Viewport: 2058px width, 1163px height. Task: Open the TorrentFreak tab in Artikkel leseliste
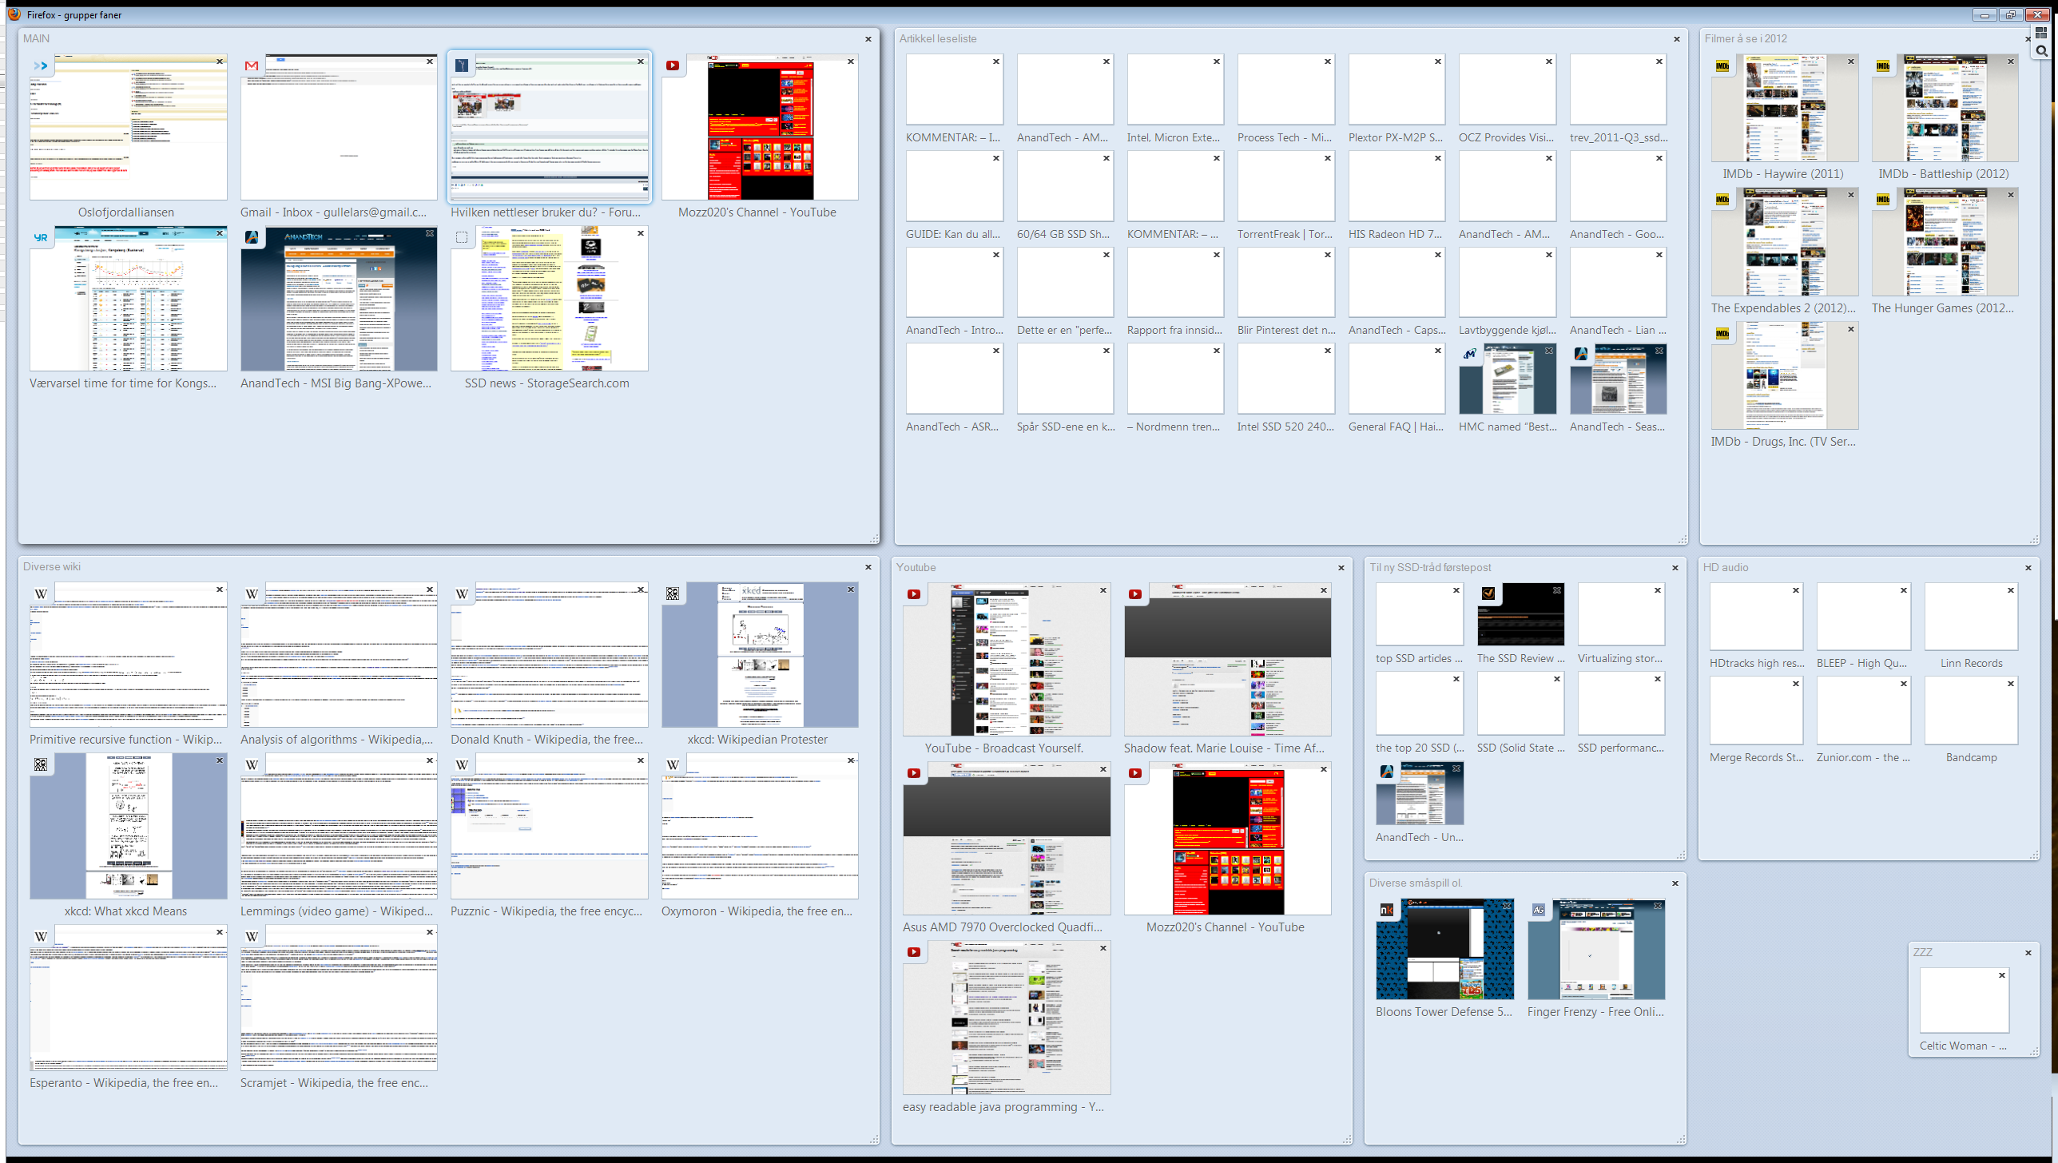click(1285, 187)
